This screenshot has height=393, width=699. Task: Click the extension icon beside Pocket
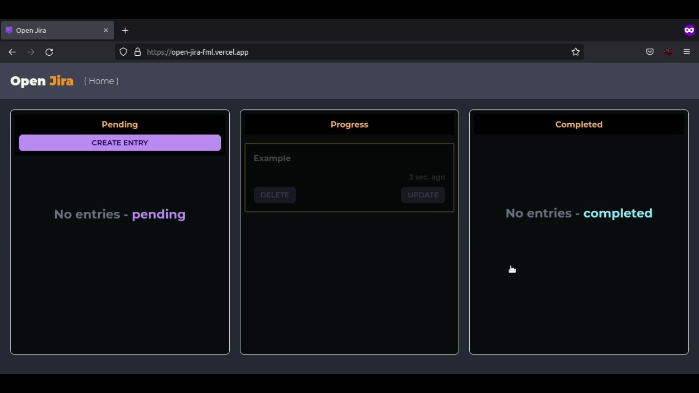click(668, 52)
